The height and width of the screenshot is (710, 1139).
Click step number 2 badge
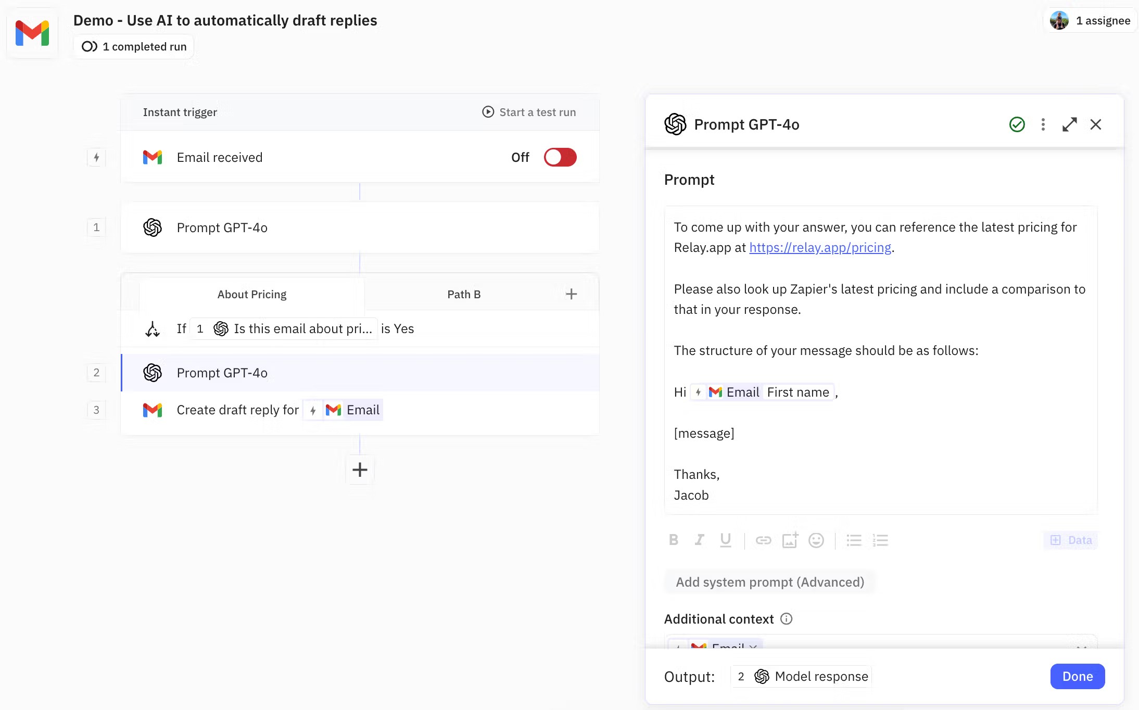pyautogui.click(x=96, y=373)
